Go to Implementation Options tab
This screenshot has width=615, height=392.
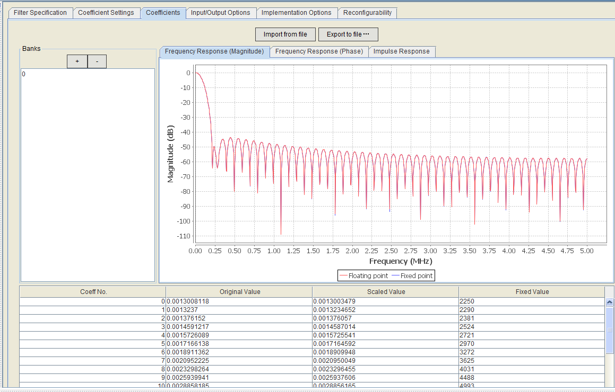[296, 13]
